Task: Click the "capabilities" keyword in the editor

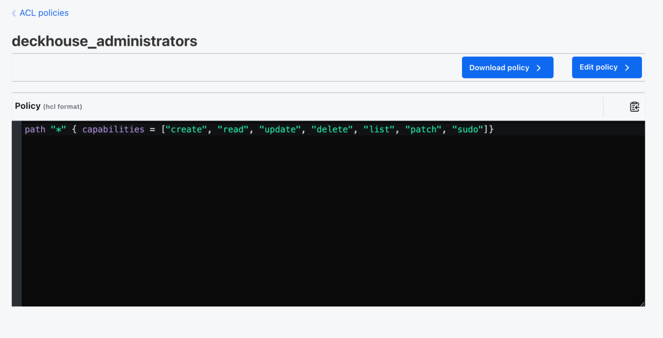Action: [x=113, y=129]
